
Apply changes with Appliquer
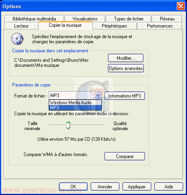[x=137, y=186]
